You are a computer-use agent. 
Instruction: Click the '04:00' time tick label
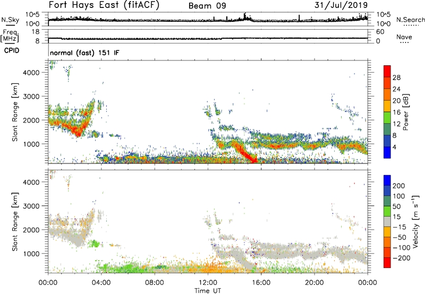pyautogui.click(x=101, y=283)
